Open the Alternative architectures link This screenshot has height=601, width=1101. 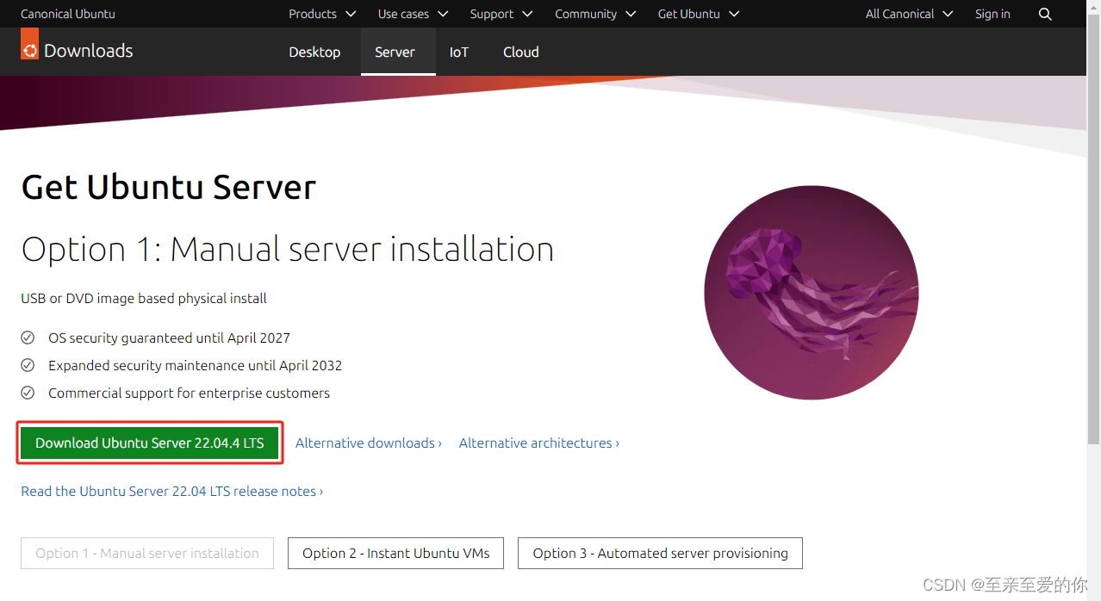[x=539, y=443]
